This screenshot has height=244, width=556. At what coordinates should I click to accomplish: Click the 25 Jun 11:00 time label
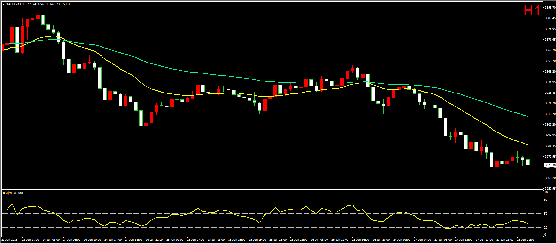pos(216,239)
